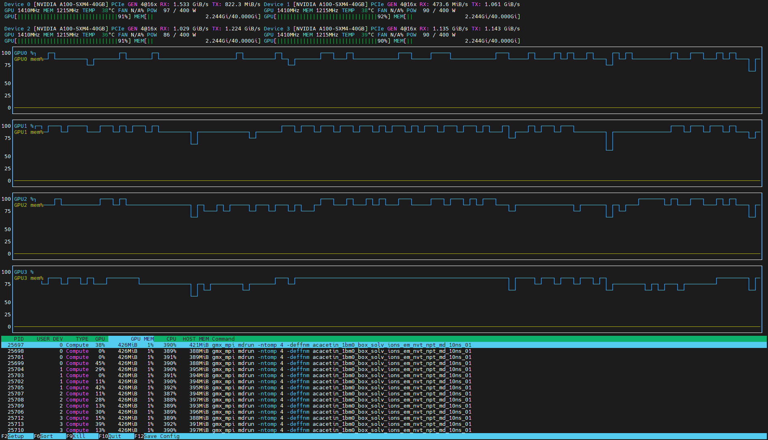Click the PID column header
The height and width of the screenshot is (440, 768).
(19, 339)
